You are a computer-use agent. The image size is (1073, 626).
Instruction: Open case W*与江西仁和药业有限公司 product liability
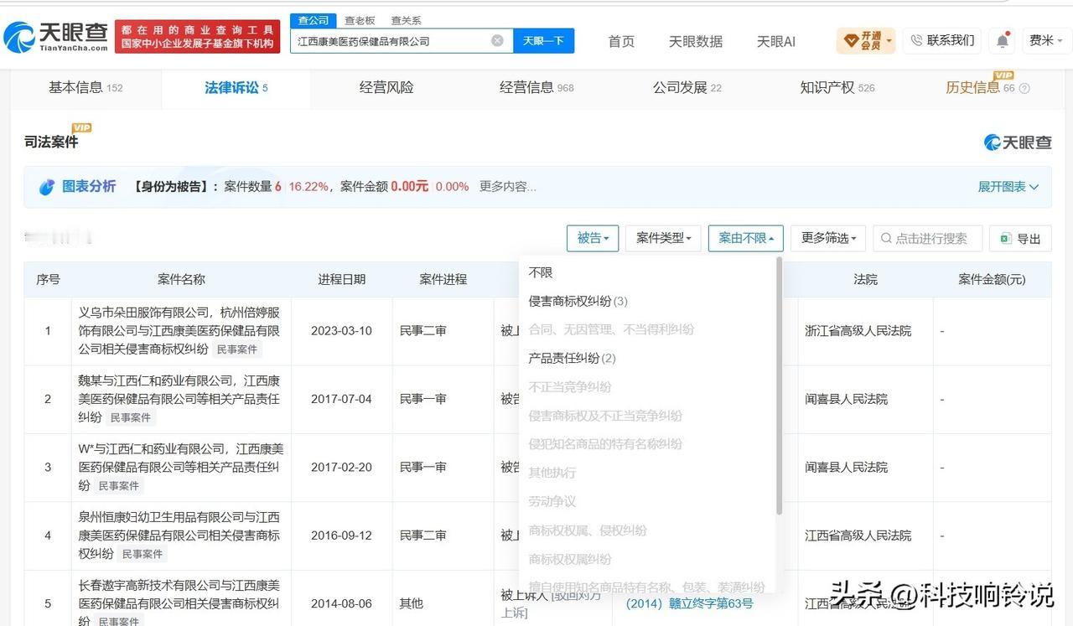179,467
